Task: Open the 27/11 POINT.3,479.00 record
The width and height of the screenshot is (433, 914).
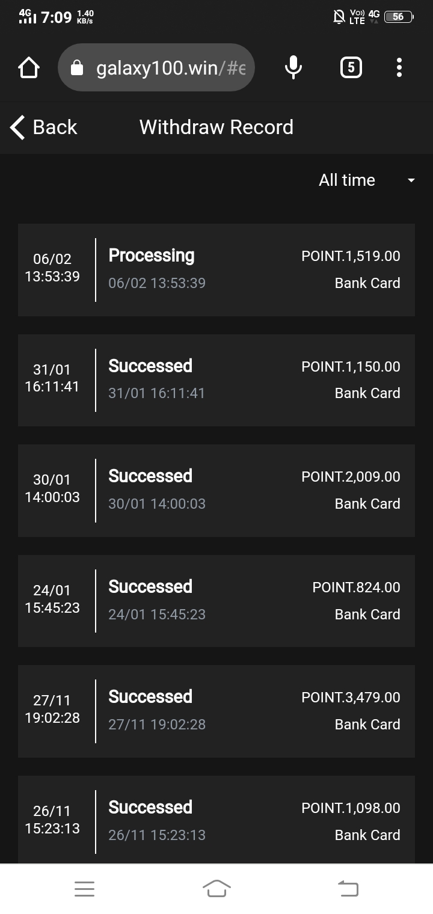Action: [216, 711]
